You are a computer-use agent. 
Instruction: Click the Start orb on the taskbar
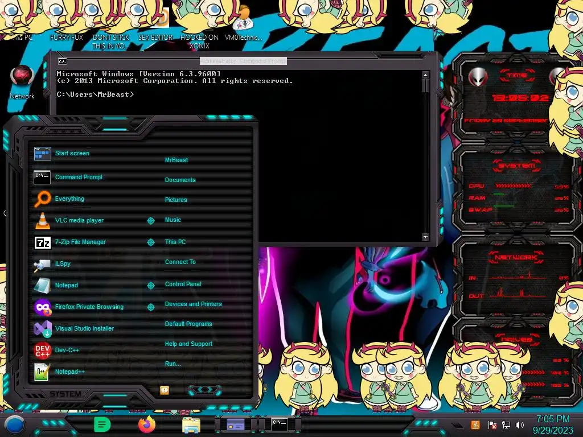click(14, 425)
